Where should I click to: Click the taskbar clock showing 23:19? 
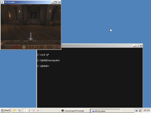pyautogui.click(x=146, y=111)
